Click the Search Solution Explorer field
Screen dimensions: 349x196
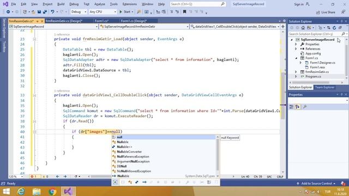click(317, 34)
